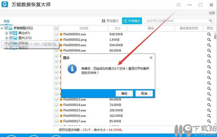This screenshot has height=137, width=217.
Task: Switch to the 类型 tab
Action: click(6, 21)
